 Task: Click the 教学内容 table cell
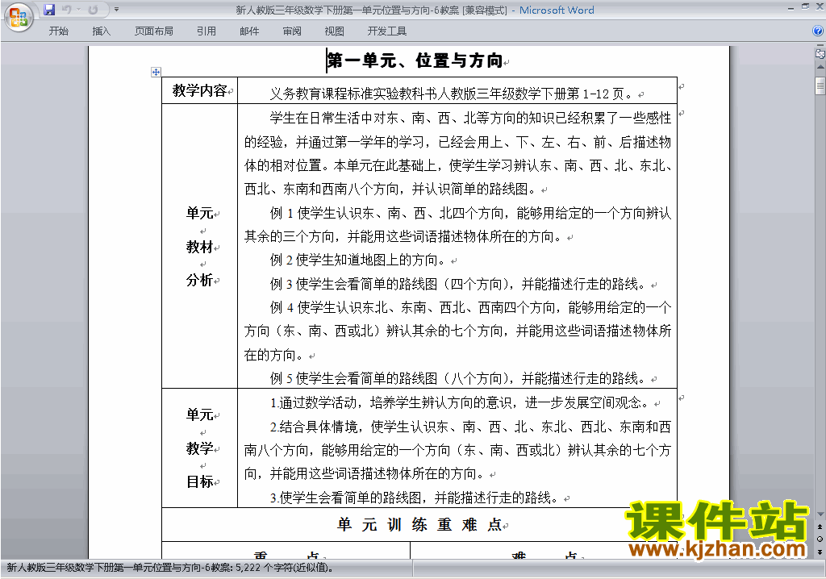tap(200, 90)
